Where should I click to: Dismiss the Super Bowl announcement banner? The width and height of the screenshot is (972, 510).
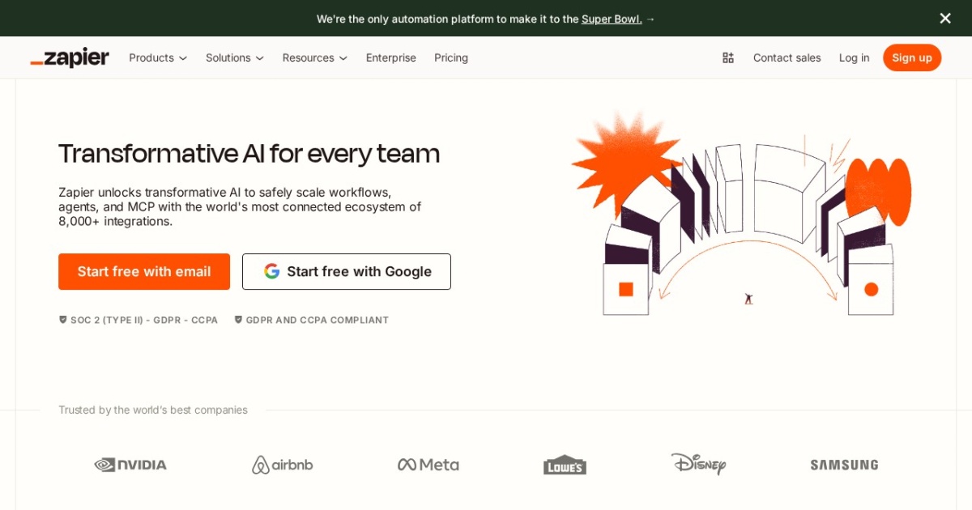(x=944, y=18)
